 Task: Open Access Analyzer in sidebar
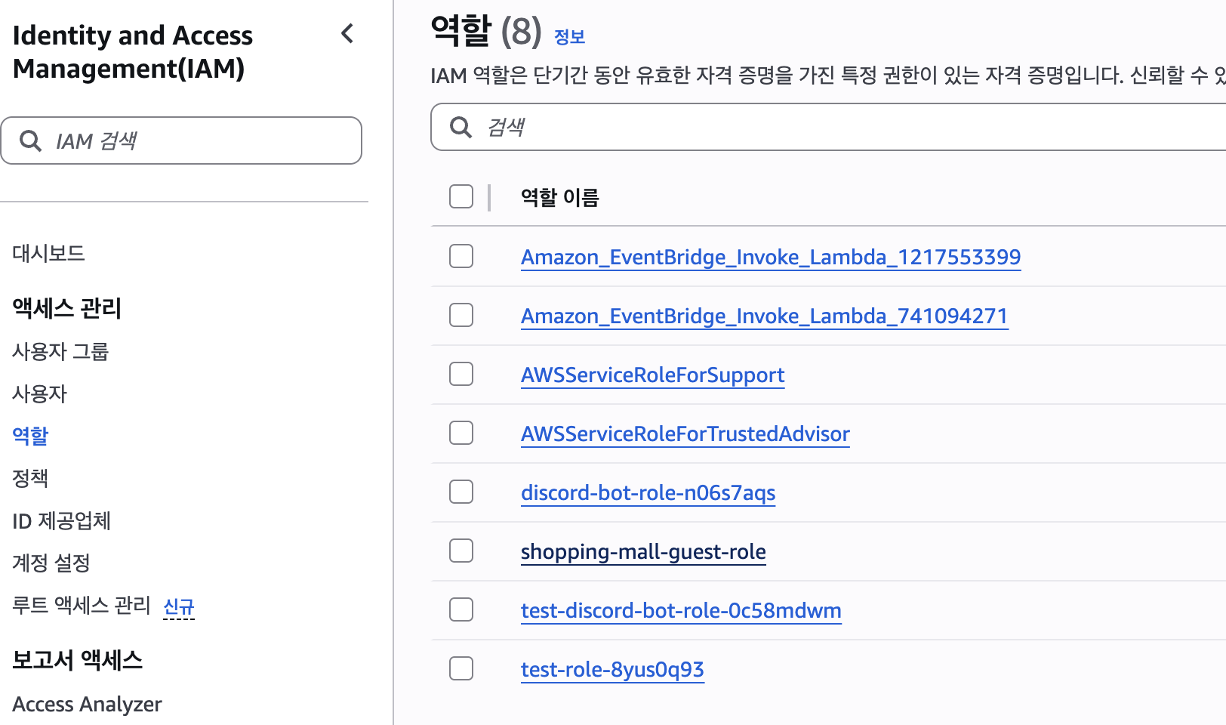[87, 704]
